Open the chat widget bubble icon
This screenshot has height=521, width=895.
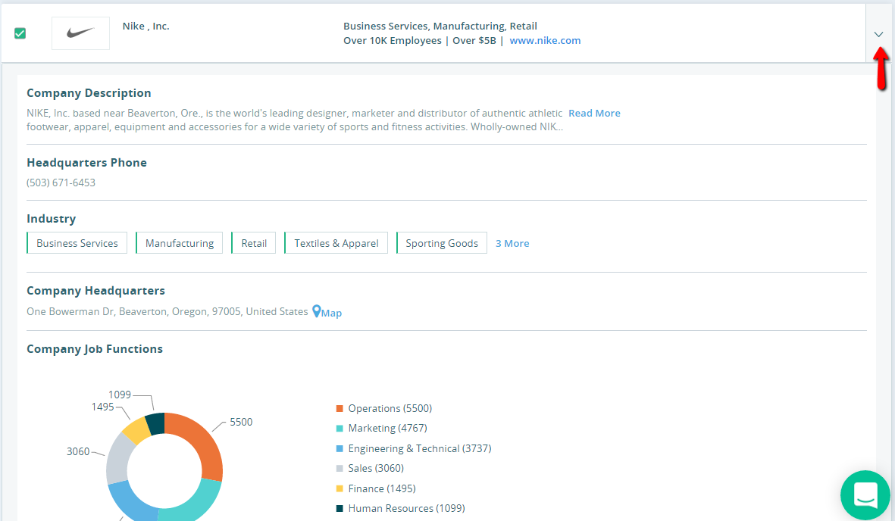click(x=865, y=494)
